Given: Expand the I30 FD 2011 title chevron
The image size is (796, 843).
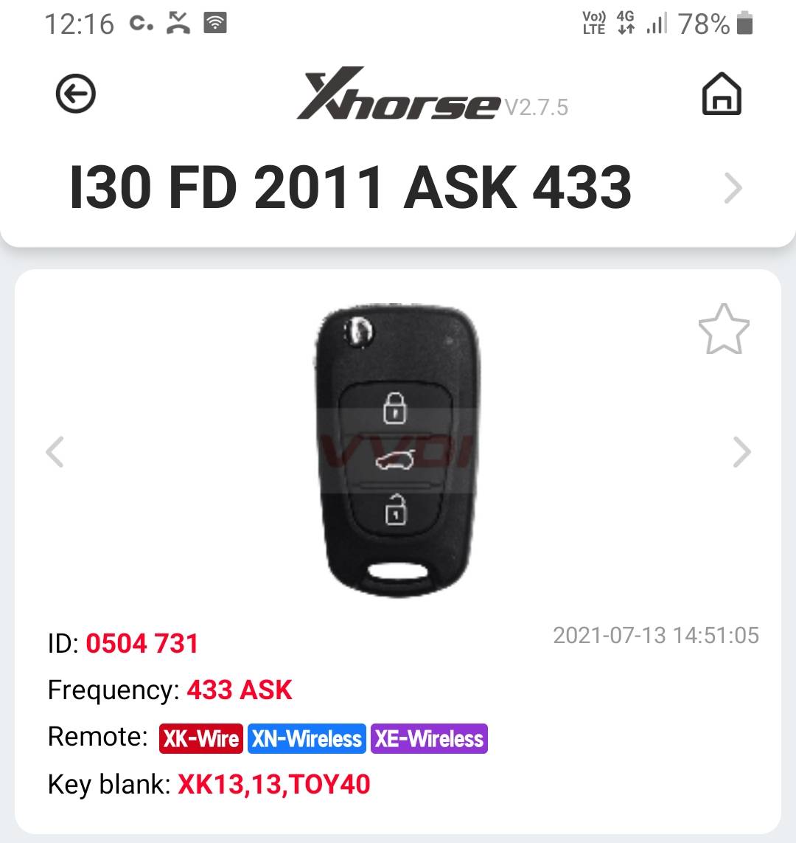Looking at the screenshot, I should tap(733, 187).
